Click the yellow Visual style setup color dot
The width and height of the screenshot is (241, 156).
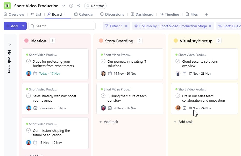coord(176,41)
